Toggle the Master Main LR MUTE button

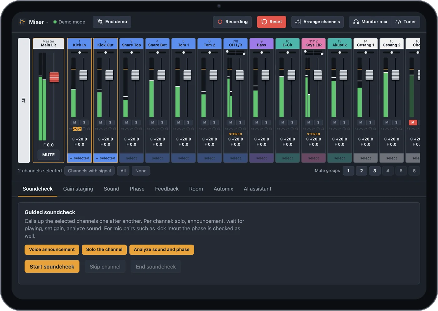point(48,155)
